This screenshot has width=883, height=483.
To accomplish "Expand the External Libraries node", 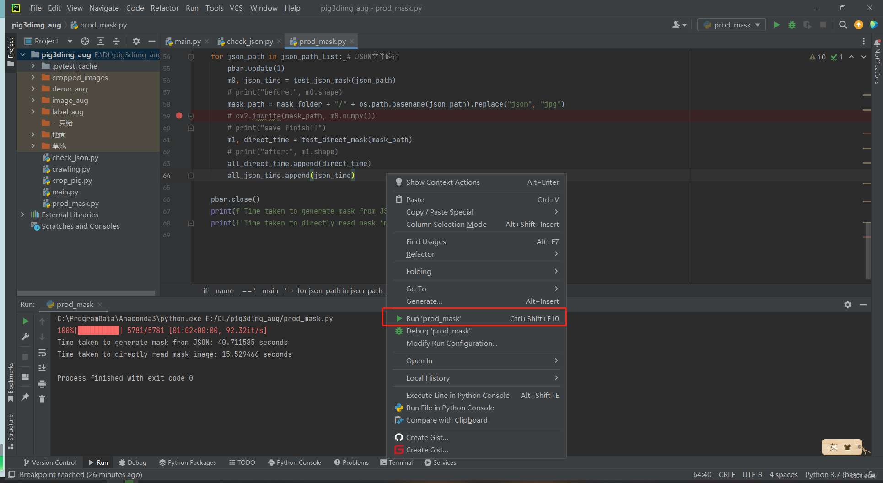I will click(22, 215).
